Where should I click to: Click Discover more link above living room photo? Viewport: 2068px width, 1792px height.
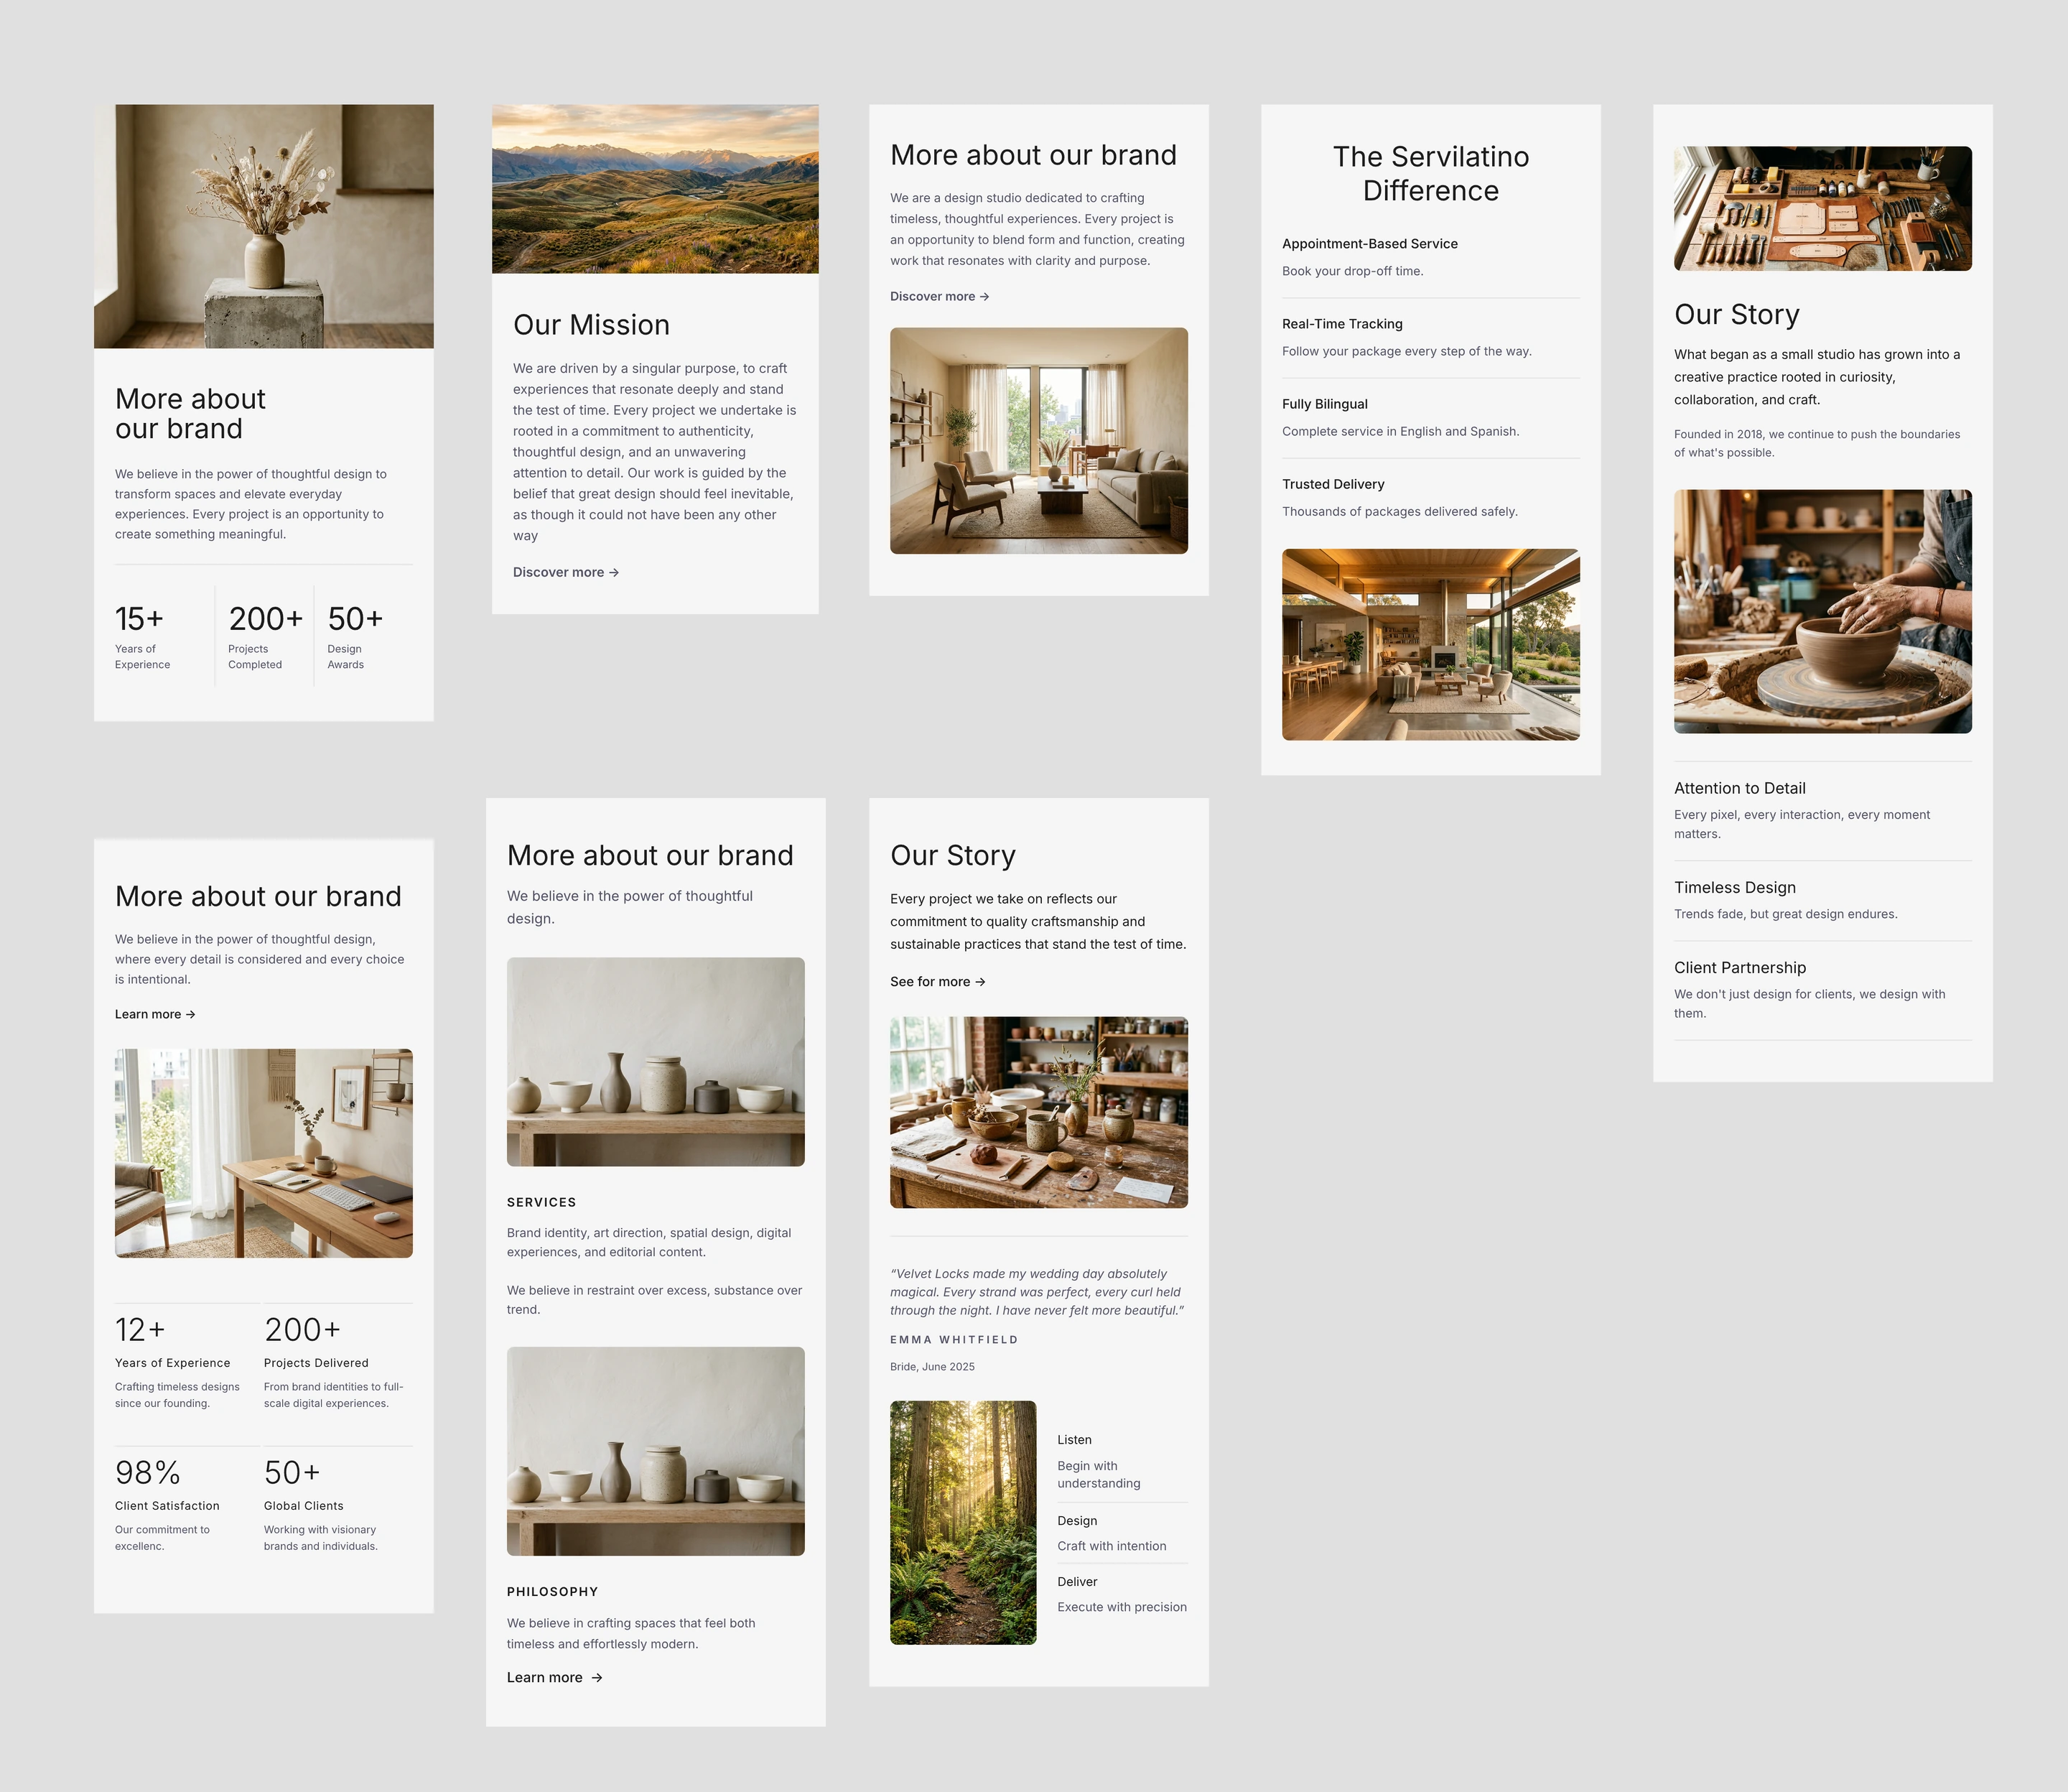[x=939, y=296]
